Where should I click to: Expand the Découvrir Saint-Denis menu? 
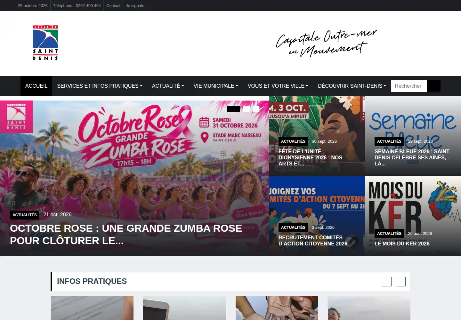[x=352, y=86]
